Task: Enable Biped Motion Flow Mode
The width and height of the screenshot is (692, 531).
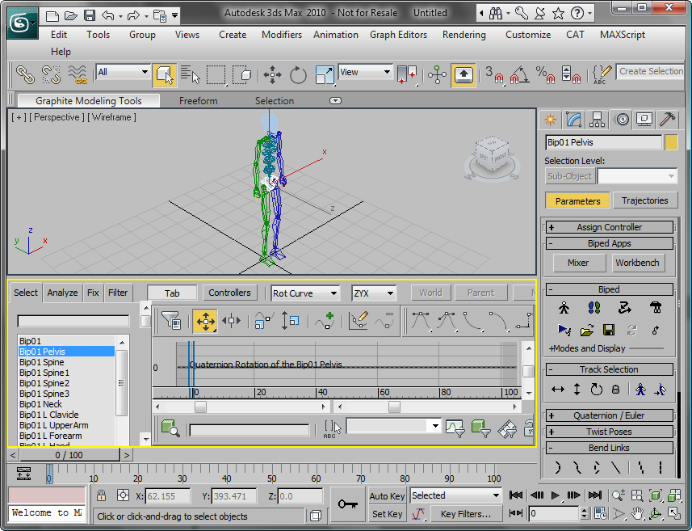Action: (x=624, y=307)
